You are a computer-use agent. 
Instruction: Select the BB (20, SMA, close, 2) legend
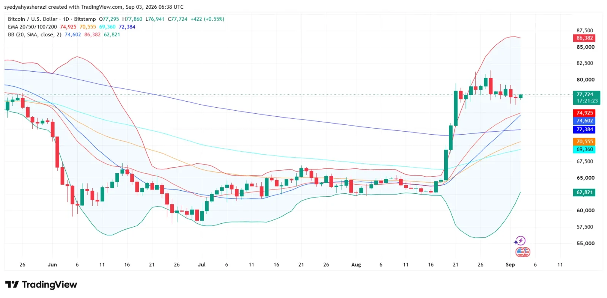(x=35, y=35)
